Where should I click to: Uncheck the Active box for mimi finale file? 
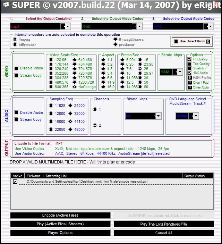[x=15, y=182]
